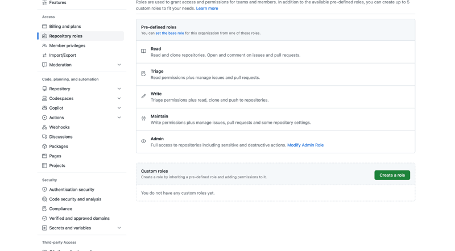Click the Compliance checklist icon
This screenshot has width=455, height=251.
click(x=44, y=208)
